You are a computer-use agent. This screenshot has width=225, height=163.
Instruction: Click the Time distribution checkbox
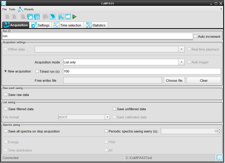pos(5,150)
